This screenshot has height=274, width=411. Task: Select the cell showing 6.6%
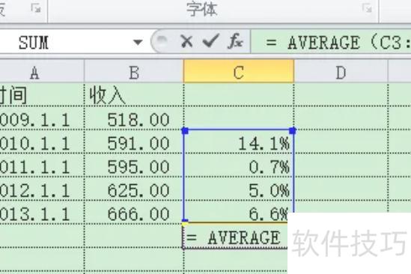point(239,212)
